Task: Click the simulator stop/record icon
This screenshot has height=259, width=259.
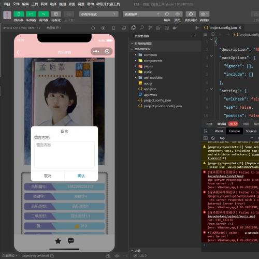Action: [x=104, y=28]
